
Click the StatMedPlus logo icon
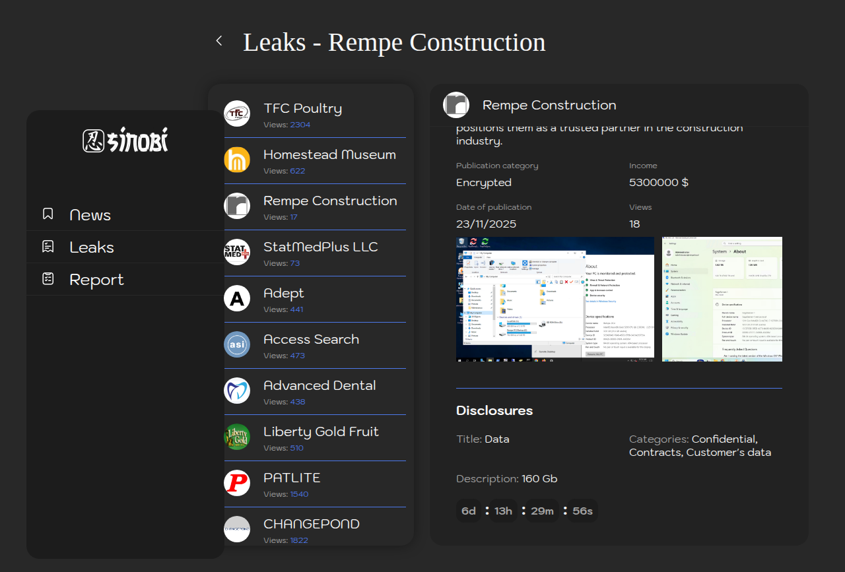point(237,252)
